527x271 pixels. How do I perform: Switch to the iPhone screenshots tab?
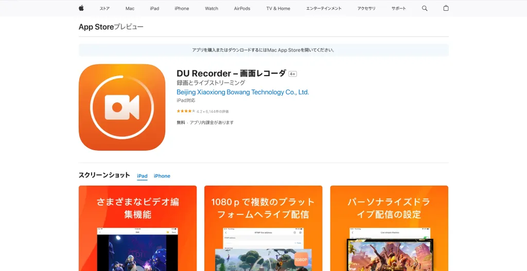(162, 176)
